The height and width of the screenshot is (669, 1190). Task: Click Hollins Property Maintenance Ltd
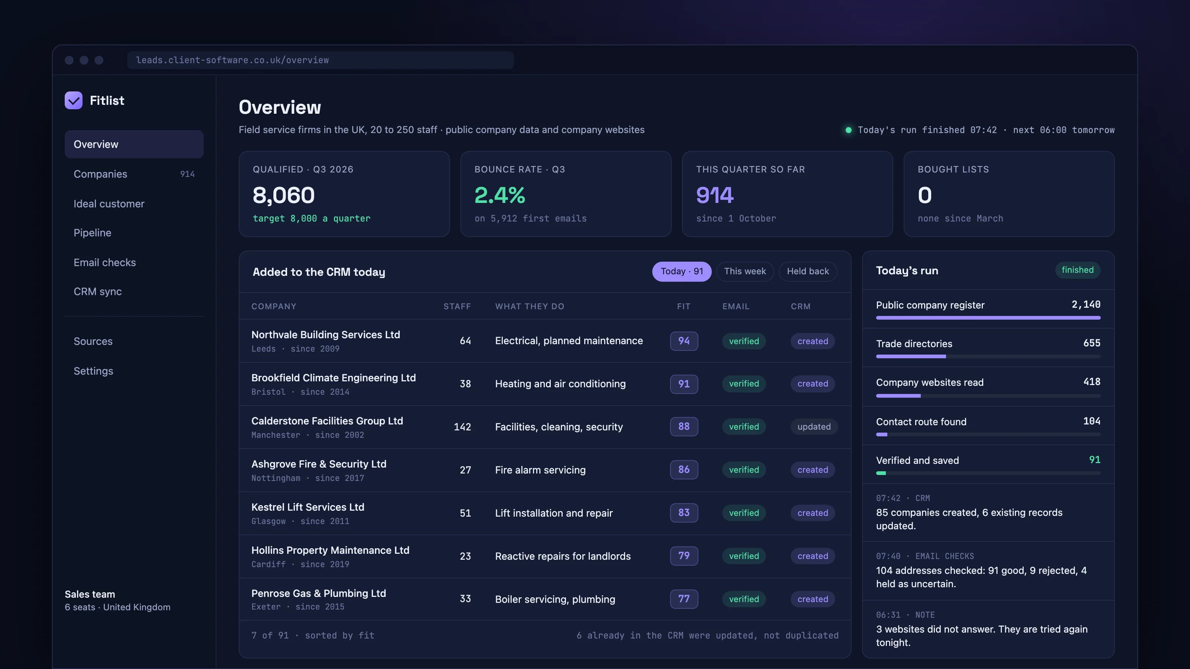[545, 556]
